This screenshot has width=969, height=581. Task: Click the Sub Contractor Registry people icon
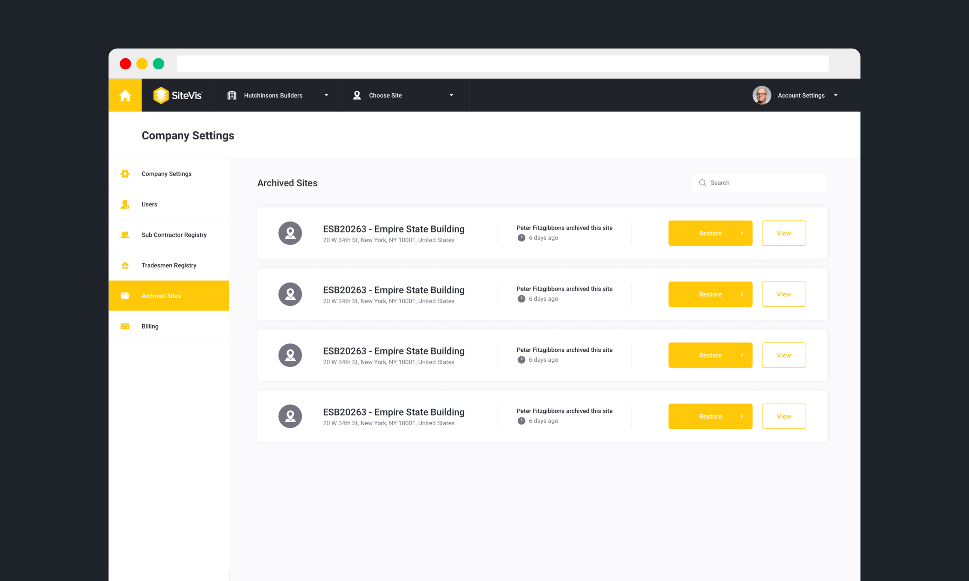[x=125, y=235]
